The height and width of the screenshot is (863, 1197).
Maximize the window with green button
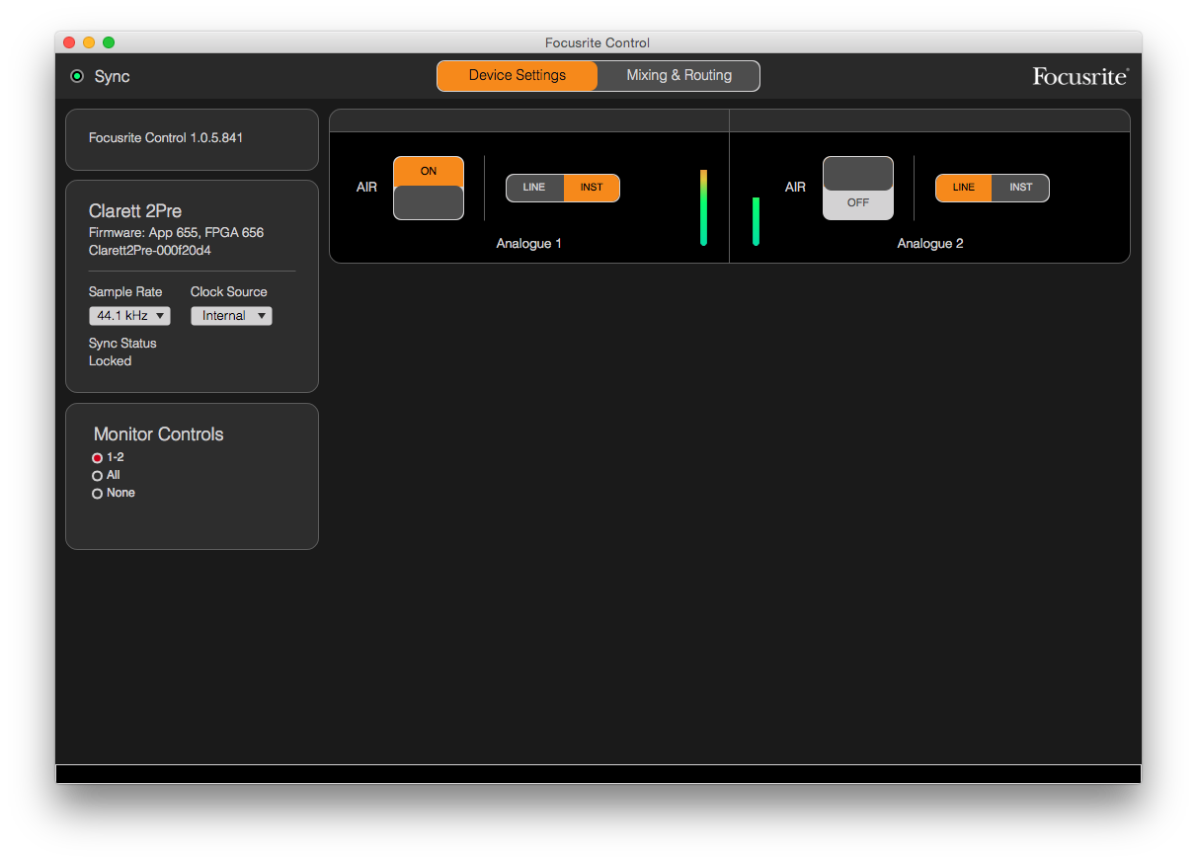pyautogui.click(x=109, y=42)
